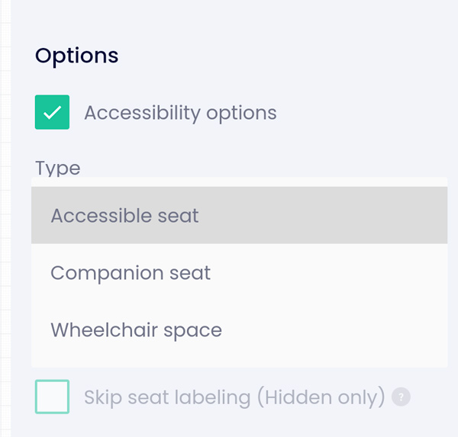
Task: Click the Options section heading
Action: tap(76, 56)
